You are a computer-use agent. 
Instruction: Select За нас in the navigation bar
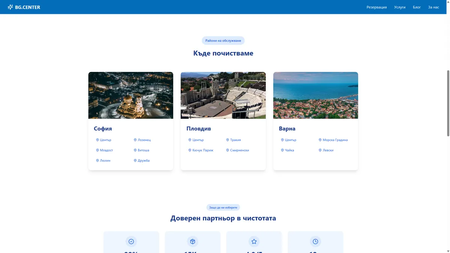[x=433, y=7]
